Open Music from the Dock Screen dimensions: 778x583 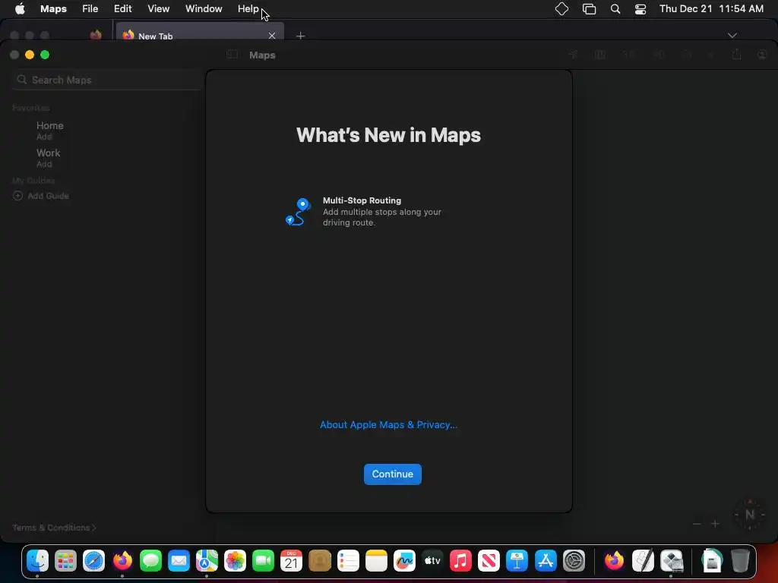[x=460, y=561]
